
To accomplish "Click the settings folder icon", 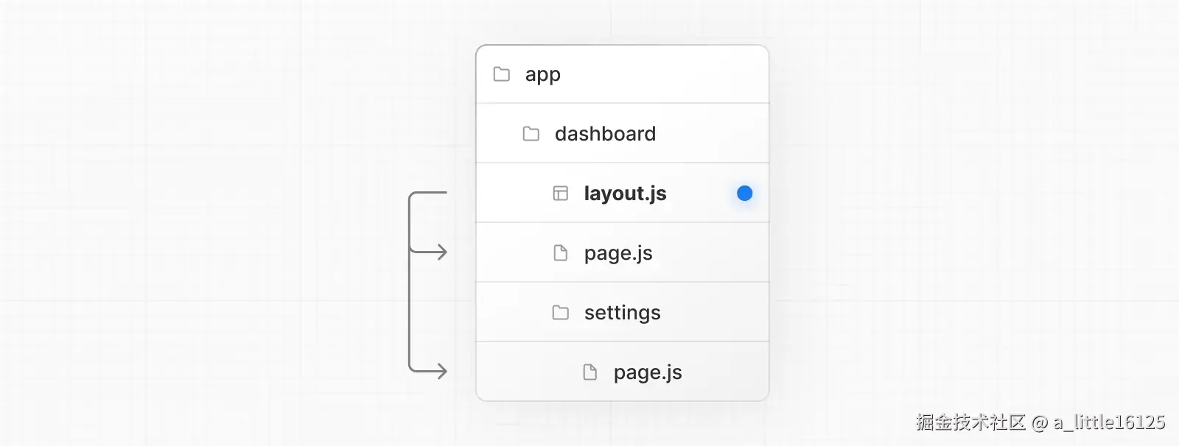I will coord(561,313).
